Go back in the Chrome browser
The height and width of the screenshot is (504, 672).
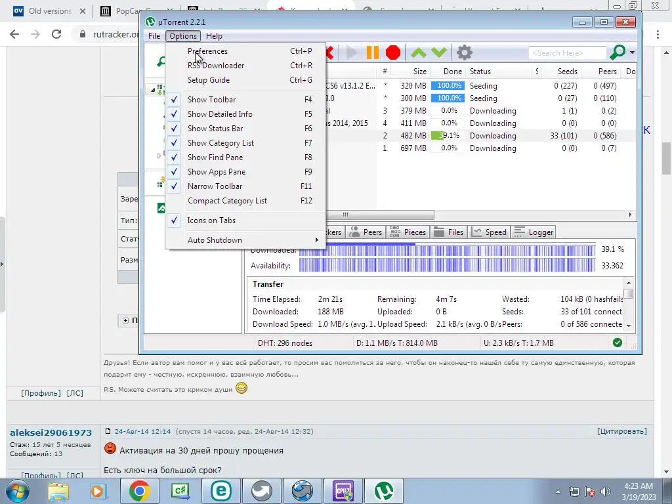coord(14,34)
